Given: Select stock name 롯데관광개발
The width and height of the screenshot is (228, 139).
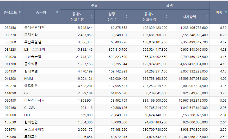Looking at the screenshot, I should point(34,28).
